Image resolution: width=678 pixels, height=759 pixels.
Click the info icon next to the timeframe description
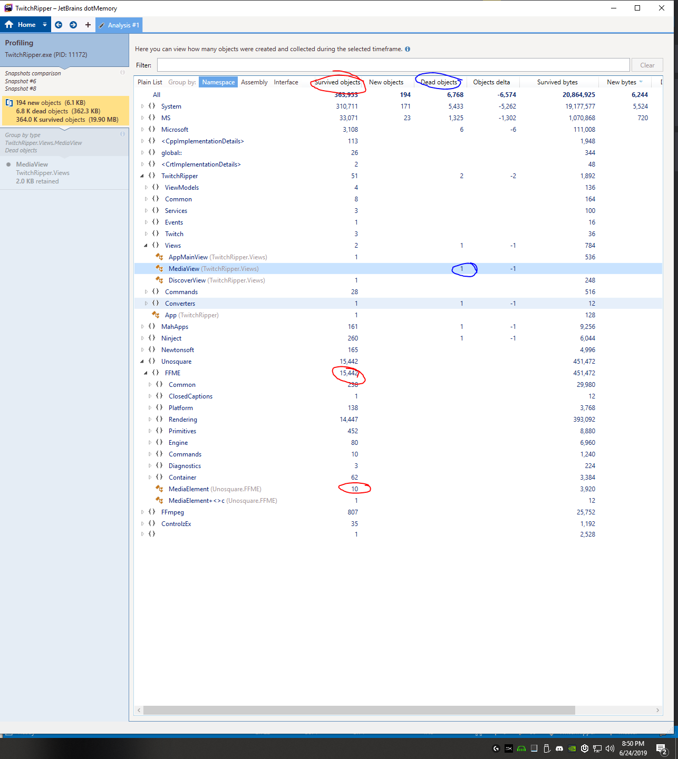407,48
